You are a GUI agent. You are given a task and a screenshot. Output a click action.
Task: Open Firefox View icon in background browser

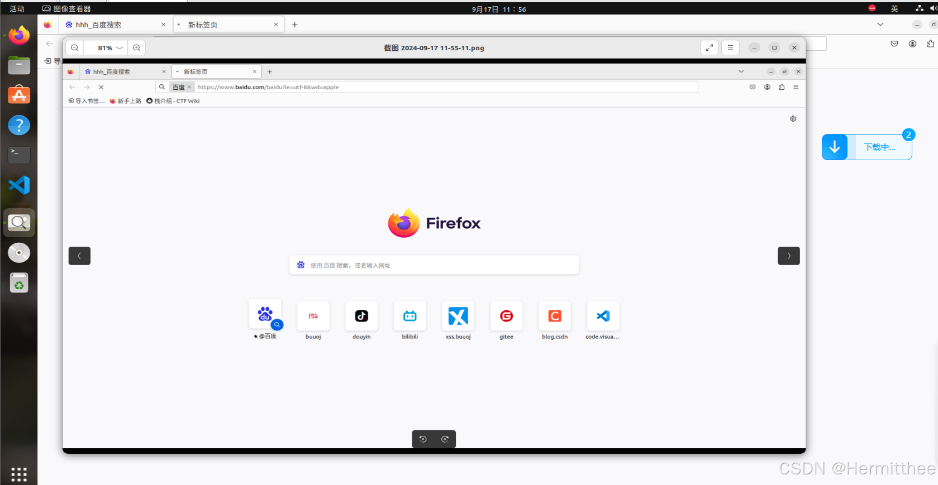(47, 25)
